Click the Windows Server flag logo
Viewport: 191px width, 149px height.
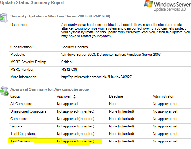click(148, 4)
